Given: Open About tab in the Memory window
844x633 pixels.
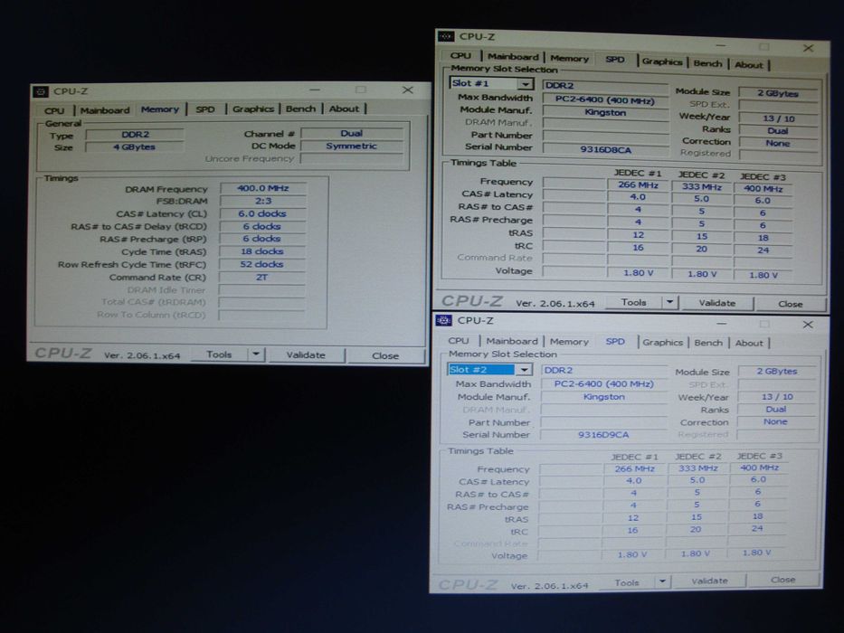Looking at the screenshot, I should click(x=344, y=109).
